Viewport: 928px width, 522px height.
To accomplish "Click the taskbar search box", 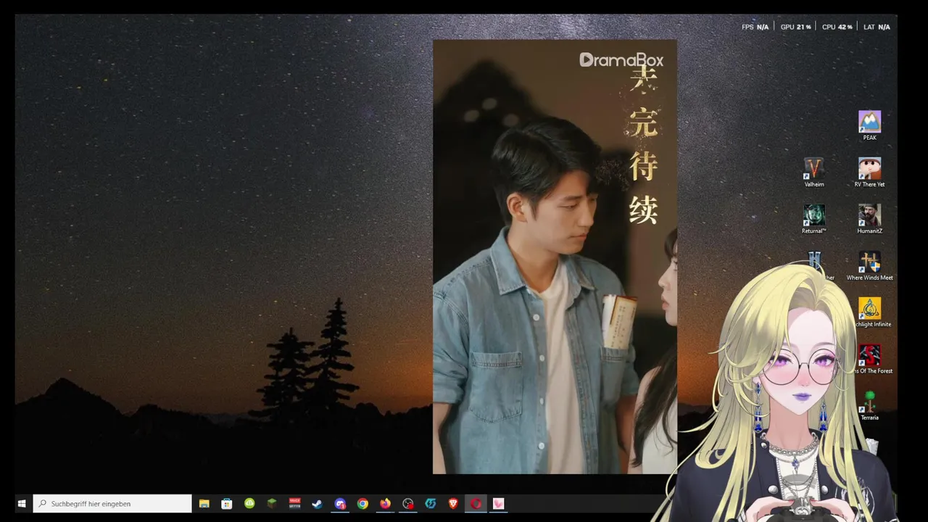I will click(x=112, y=503).
